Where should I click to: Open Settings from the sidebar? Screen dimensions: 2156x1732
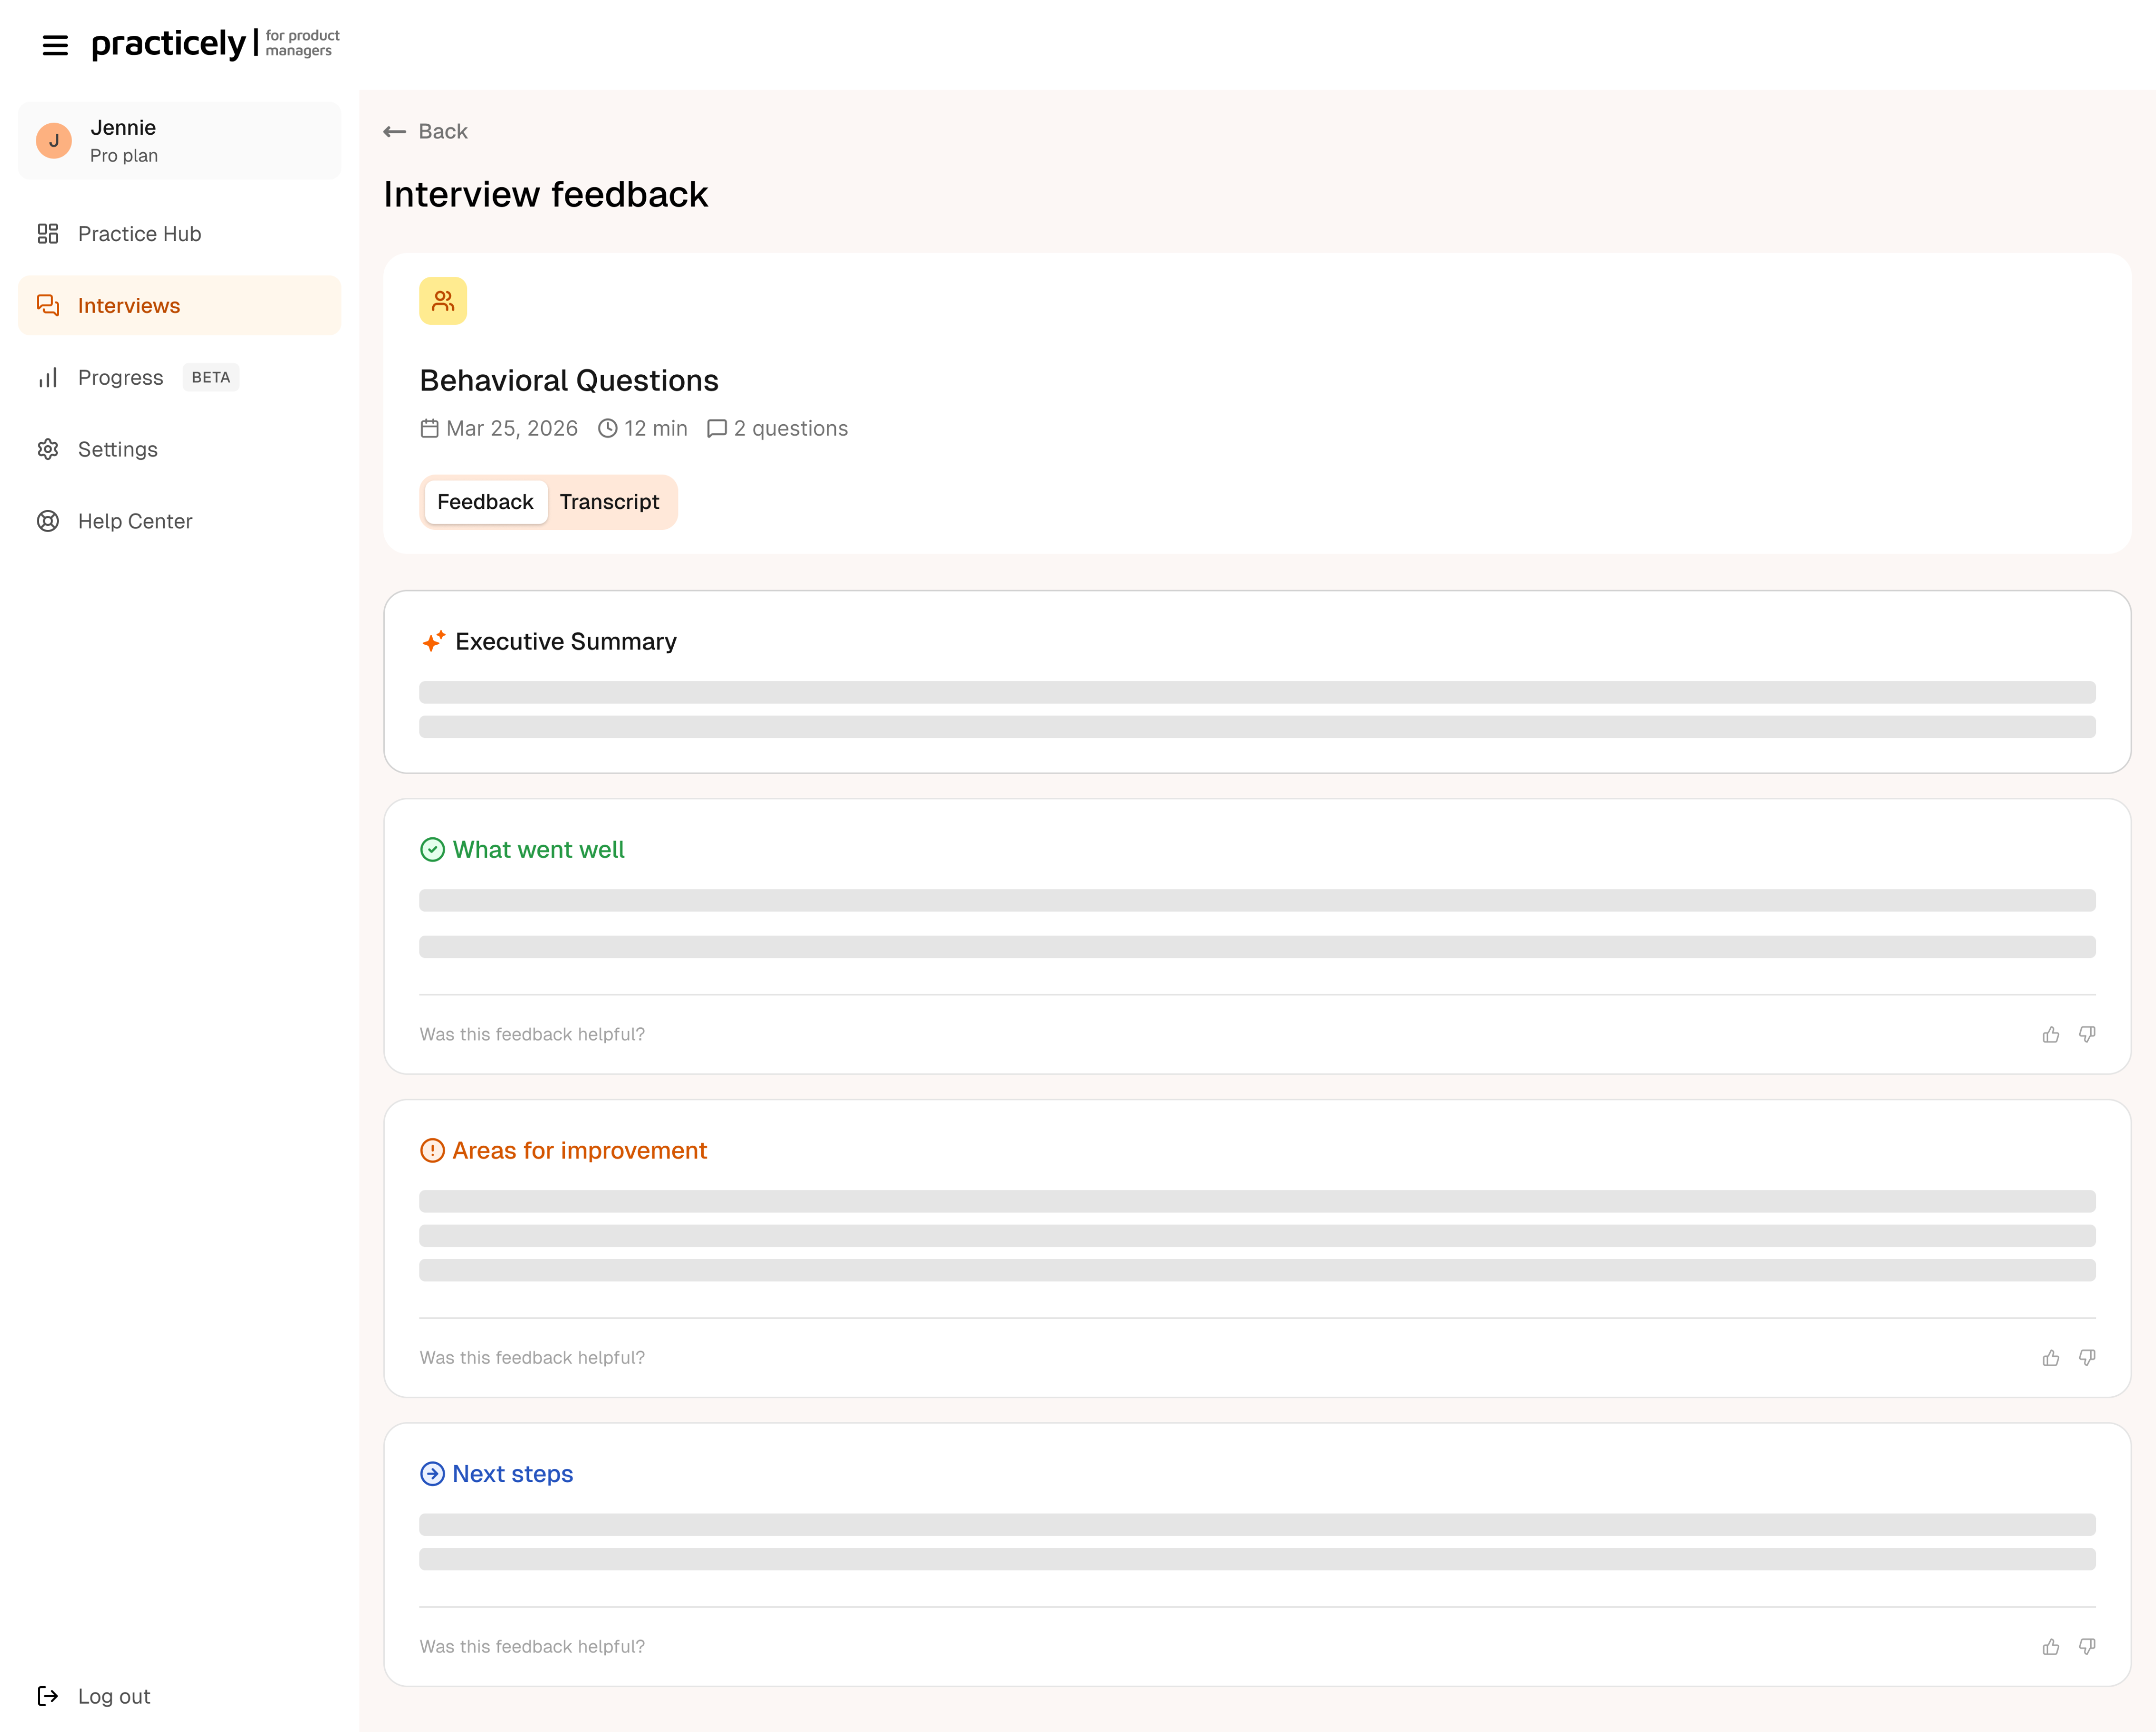tap(118, 450)
